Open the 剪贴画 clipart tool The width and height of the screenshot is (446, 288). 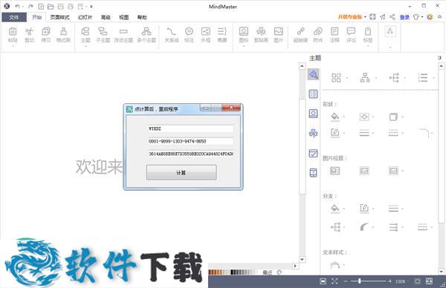[261, 35]
